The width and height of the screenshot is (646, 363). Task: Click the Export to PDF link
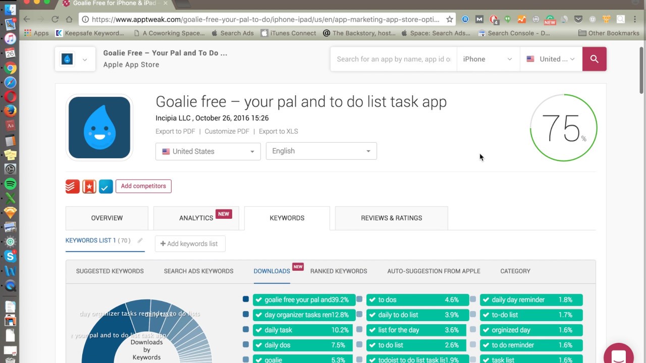coord(175,131)
